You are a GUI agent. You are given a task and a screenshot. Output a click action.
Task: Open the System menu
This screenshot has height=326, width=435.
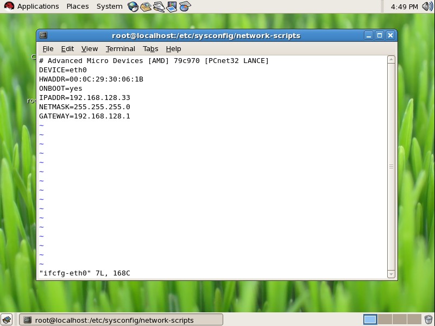(109, 6)
